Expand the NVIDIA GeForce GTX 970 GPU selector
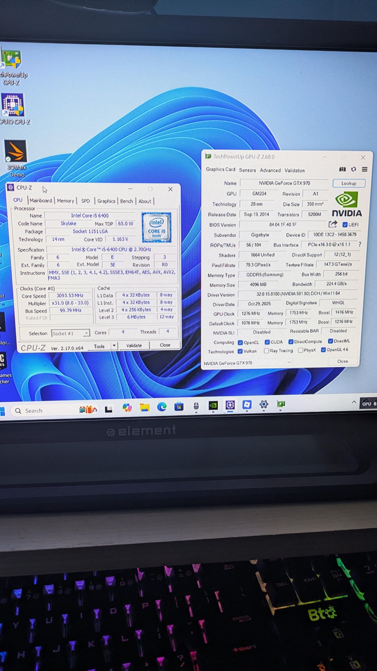Image resolution: width=377 pixels, height=671 pixels. click(289, 362)
